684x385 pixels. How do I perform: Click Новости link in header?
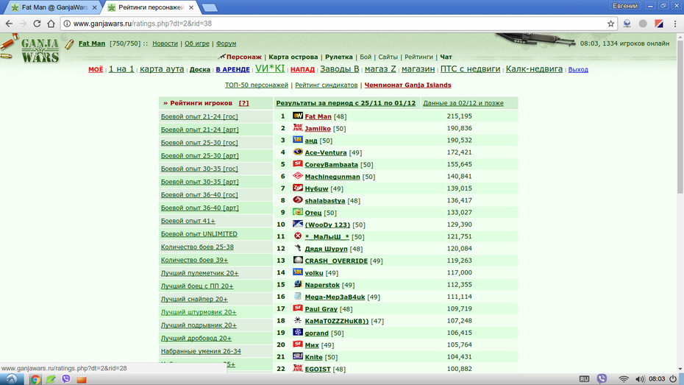(165, 43)
